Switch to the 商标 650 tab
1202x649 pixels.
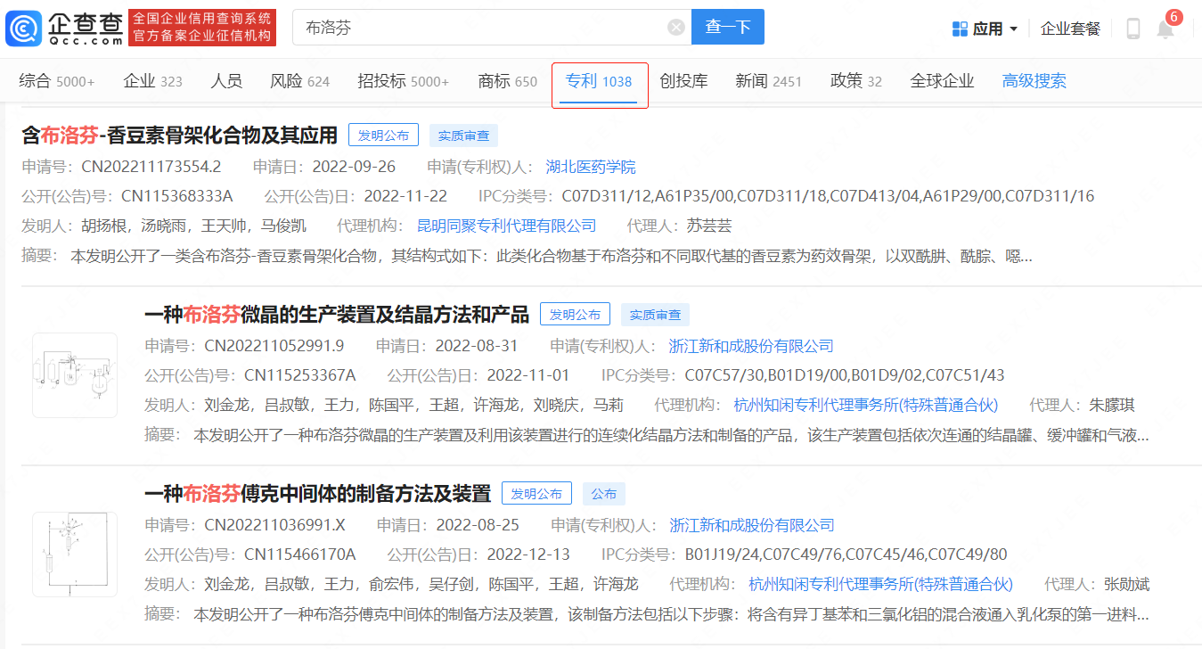(x=508, y=81)
